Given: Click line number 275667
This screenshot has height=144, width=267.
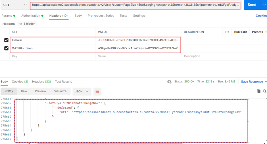Looking at the screenshot, I should coord(6,139).
